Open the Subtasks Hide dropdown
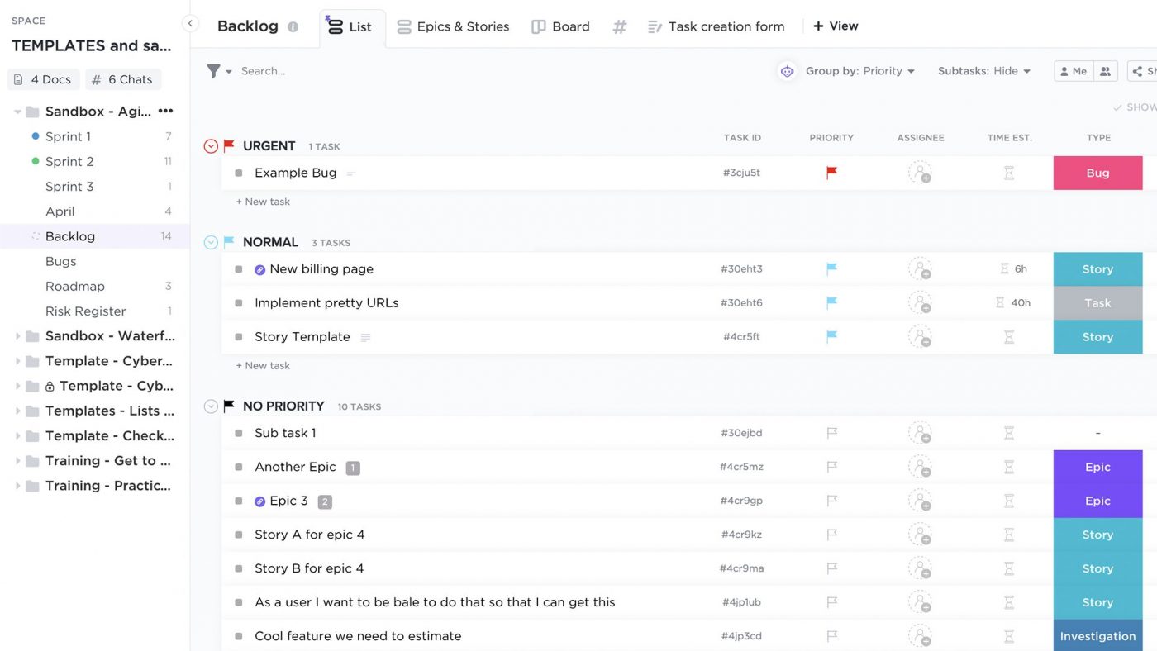This screenshot has width=1157, height=651. tap(984, 71)
